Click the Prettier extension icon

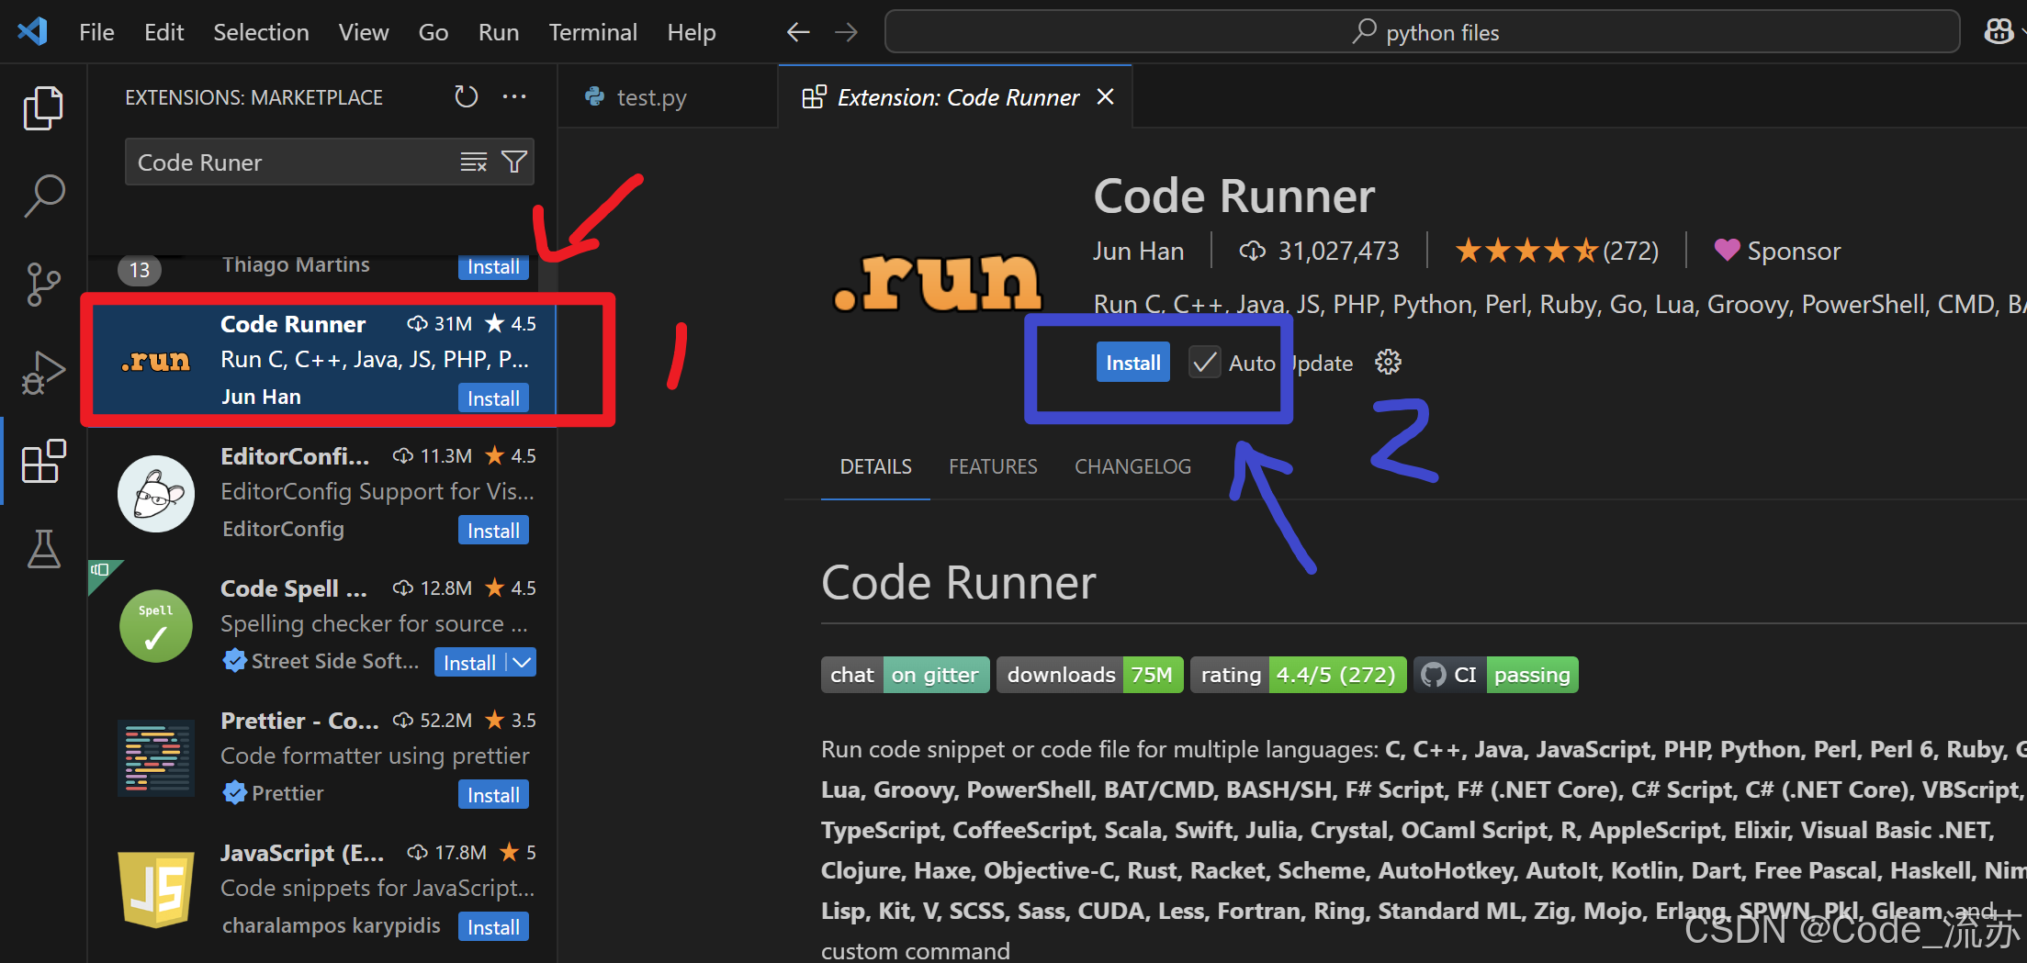[156, 758]
